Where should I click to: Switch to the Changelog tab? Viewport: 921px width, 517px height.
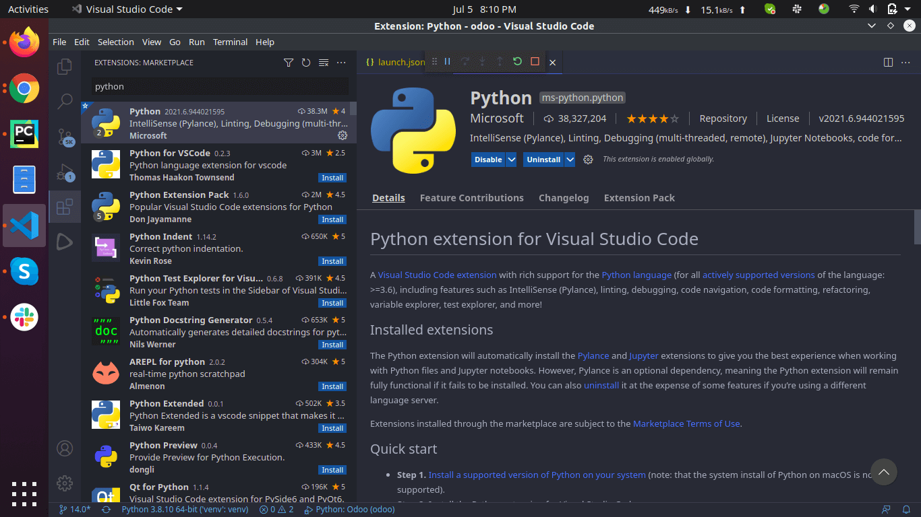[x=564, y=198]
